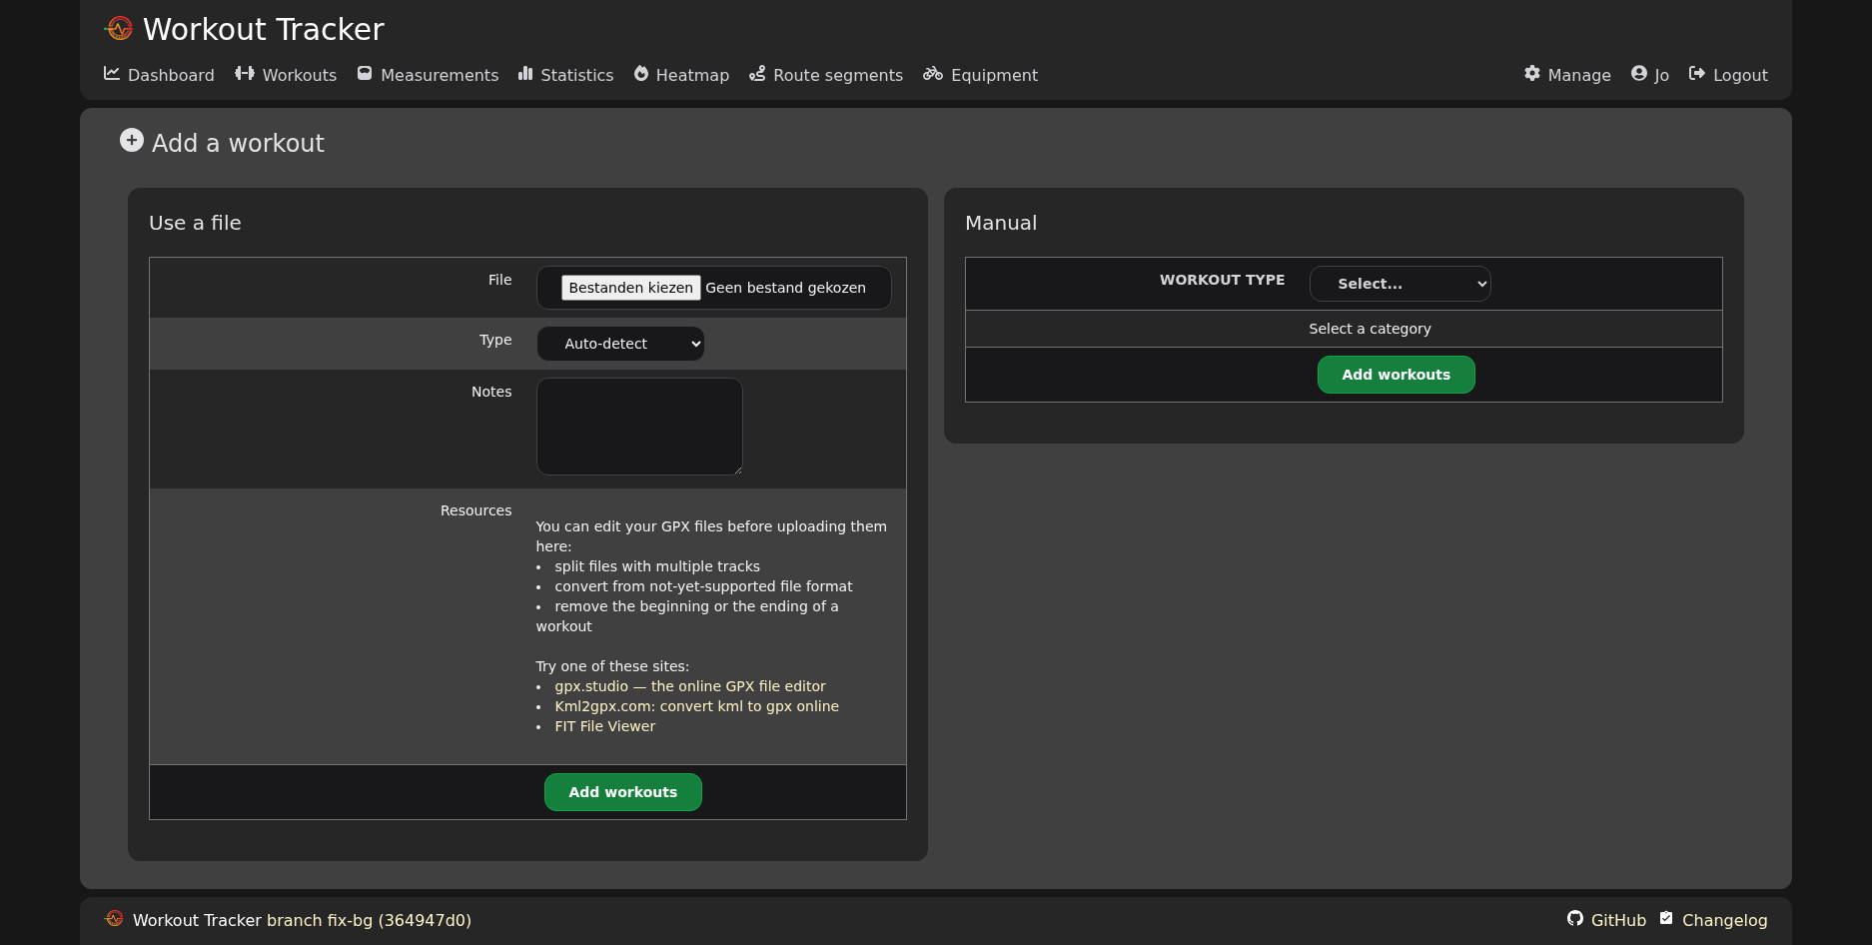This screenshot has width=1872, height=945.
Task: Open Dashboard via its chart icon
Action: 112,74
